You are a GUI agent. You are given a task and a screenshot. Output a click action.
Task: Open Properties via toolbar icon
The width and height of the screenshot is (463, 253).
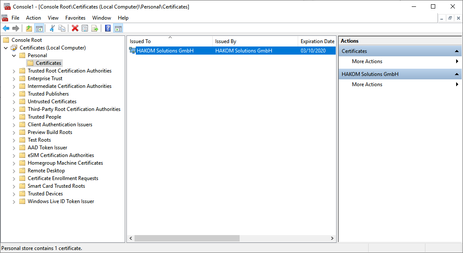click(x=85, y=29)
